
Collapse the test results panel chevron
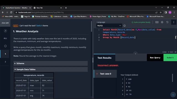136,54
